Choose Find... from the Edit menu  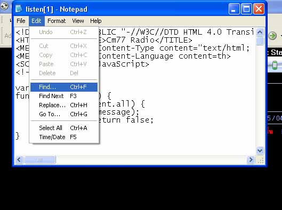[x=64, y=87]
